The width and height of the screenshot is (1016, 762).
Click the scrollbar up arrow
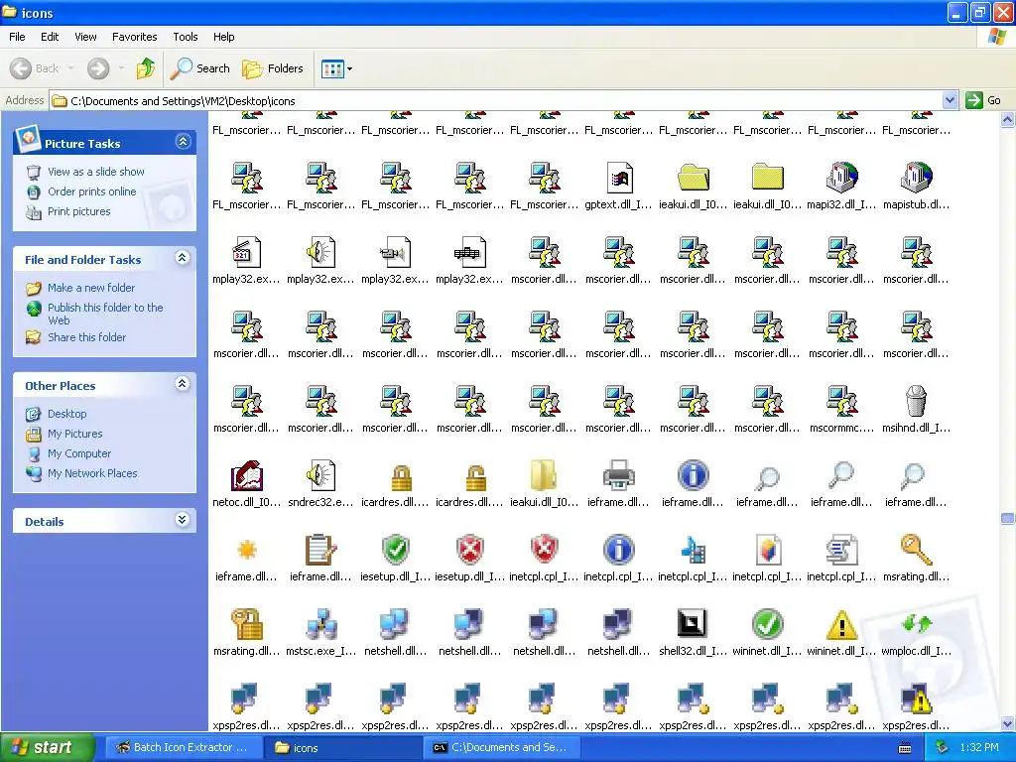1007,119
